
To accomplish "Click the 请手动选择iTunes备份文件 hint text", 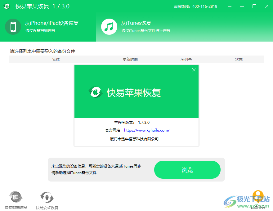I will [x=74, y=173].
